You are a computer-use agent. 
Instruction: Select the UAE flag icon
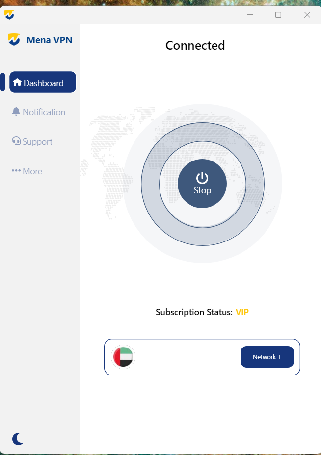point(123,357)
